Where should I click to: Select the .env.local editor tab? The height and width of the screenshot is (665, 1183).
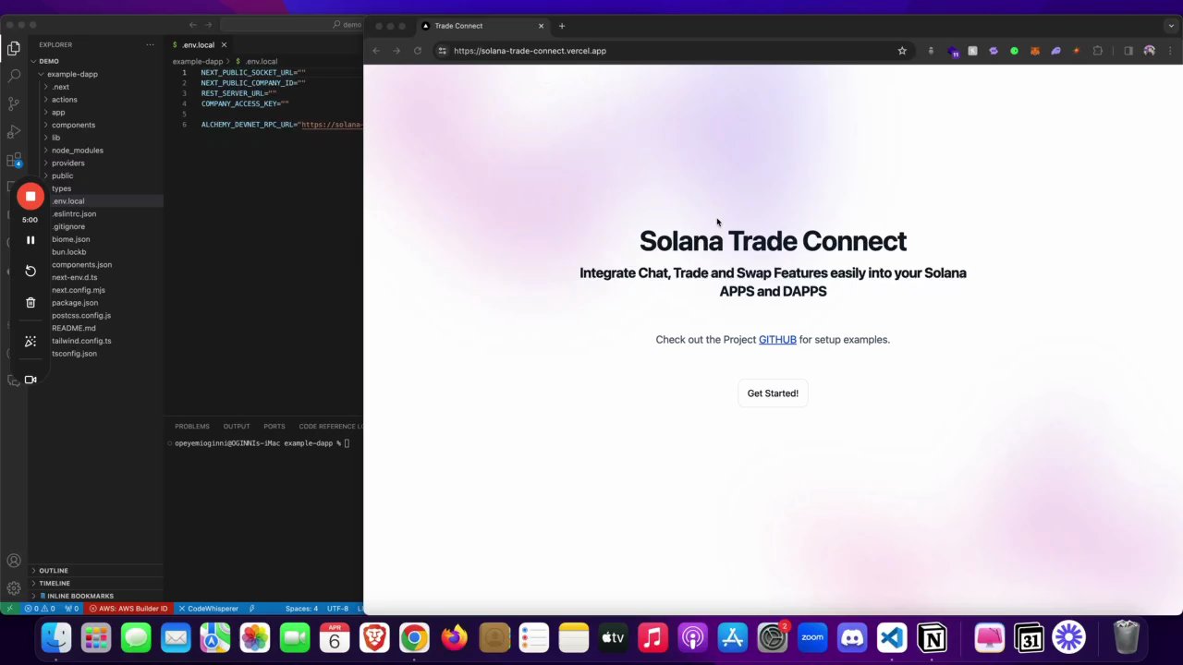[x=199, y=44]
